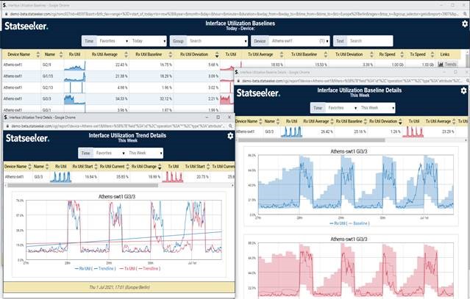Click address bar of Baseline Details window
470x299 pixels.
click(352, 81)
